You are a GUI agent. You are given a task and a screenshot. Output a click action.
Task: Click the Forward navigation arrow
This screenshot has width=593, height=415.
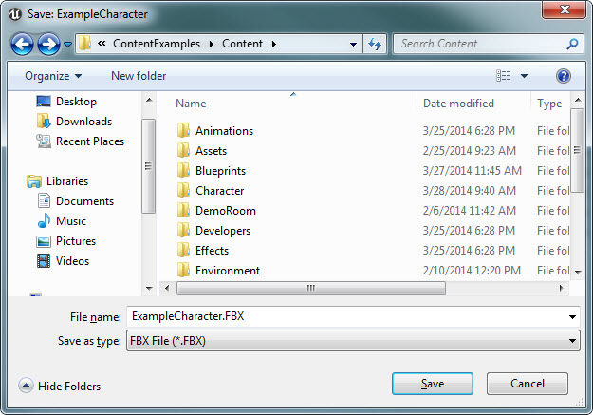point(48,45)
